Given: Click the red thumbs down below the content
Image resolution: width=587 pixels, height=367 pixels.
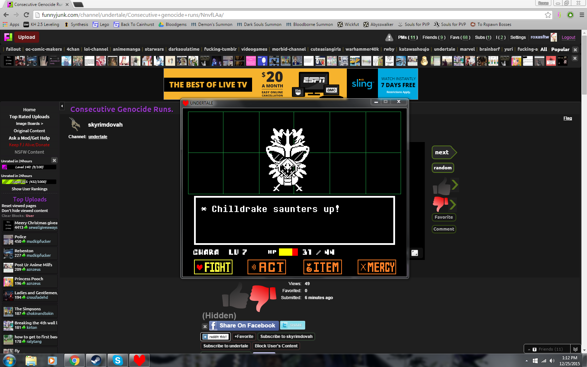Looking at the screenshot, I should pos(263,297).
